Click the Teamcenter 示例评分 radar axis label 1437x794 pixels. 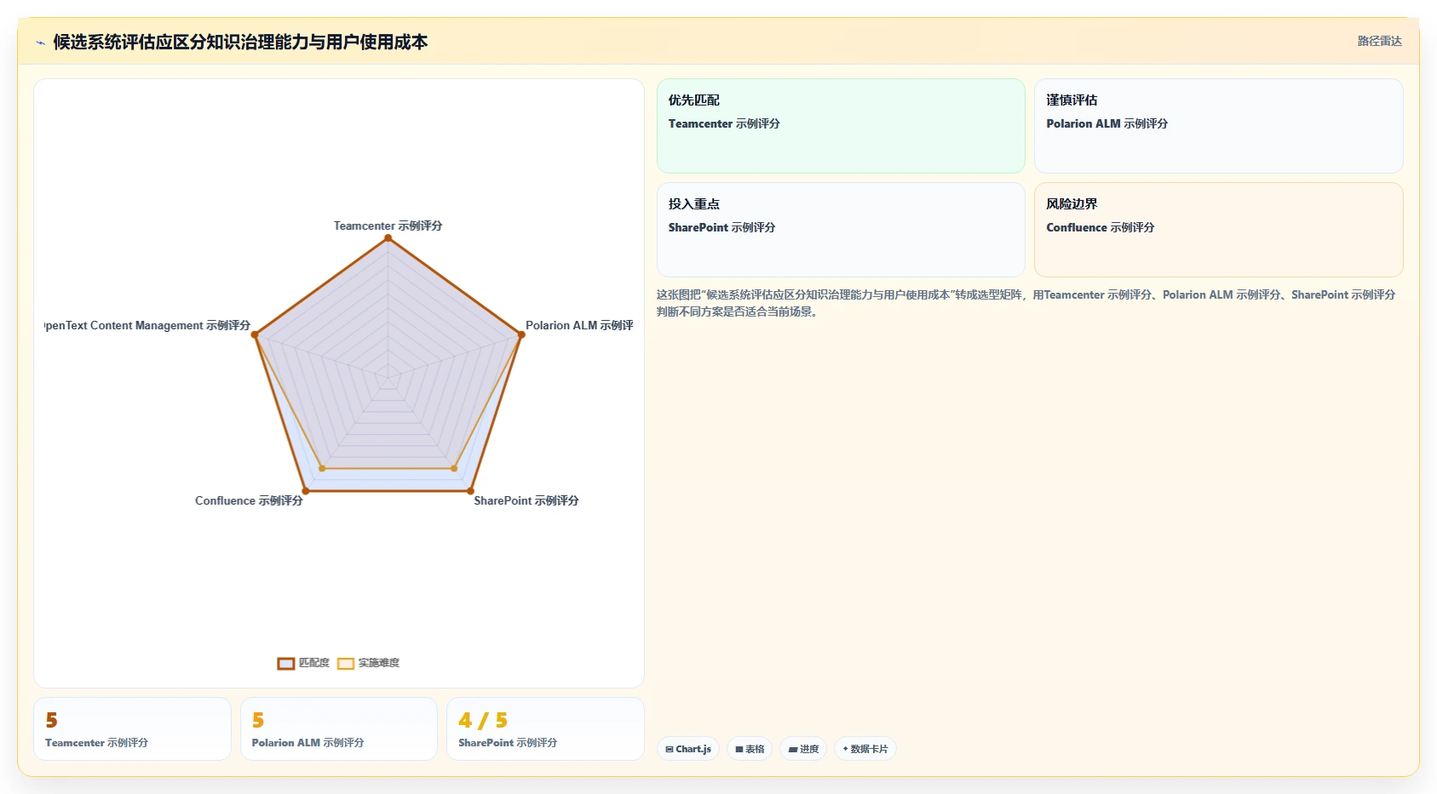coord(388,226)
